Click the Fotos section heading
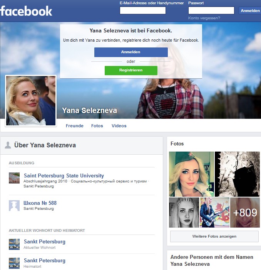 [x=177, y=143]
